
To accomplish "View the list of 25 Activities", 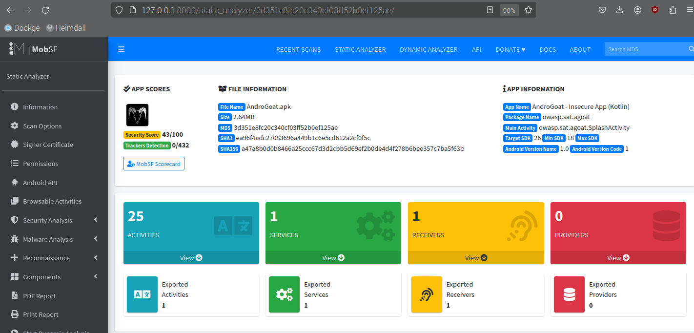I will pos(191,258).
